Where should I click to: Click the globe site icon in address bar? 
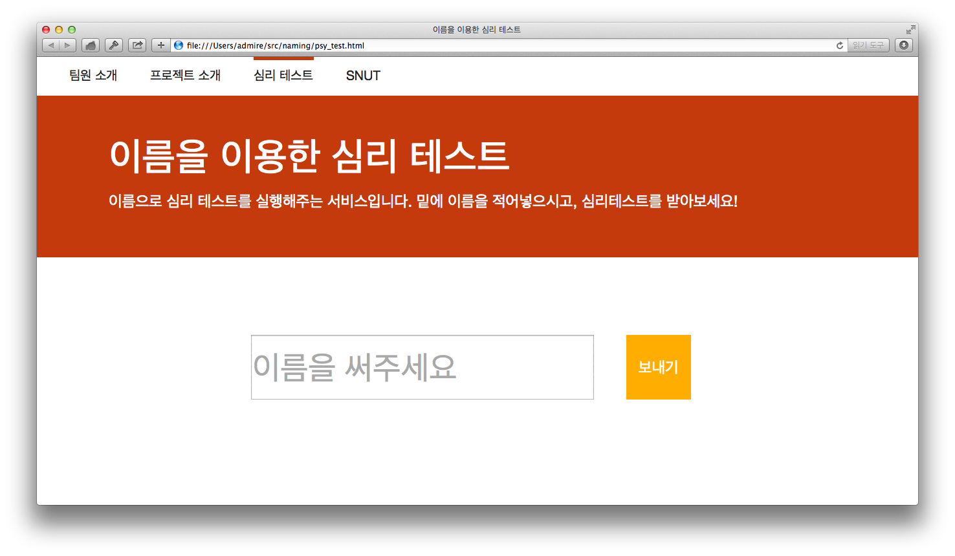[x=179, y=45]
